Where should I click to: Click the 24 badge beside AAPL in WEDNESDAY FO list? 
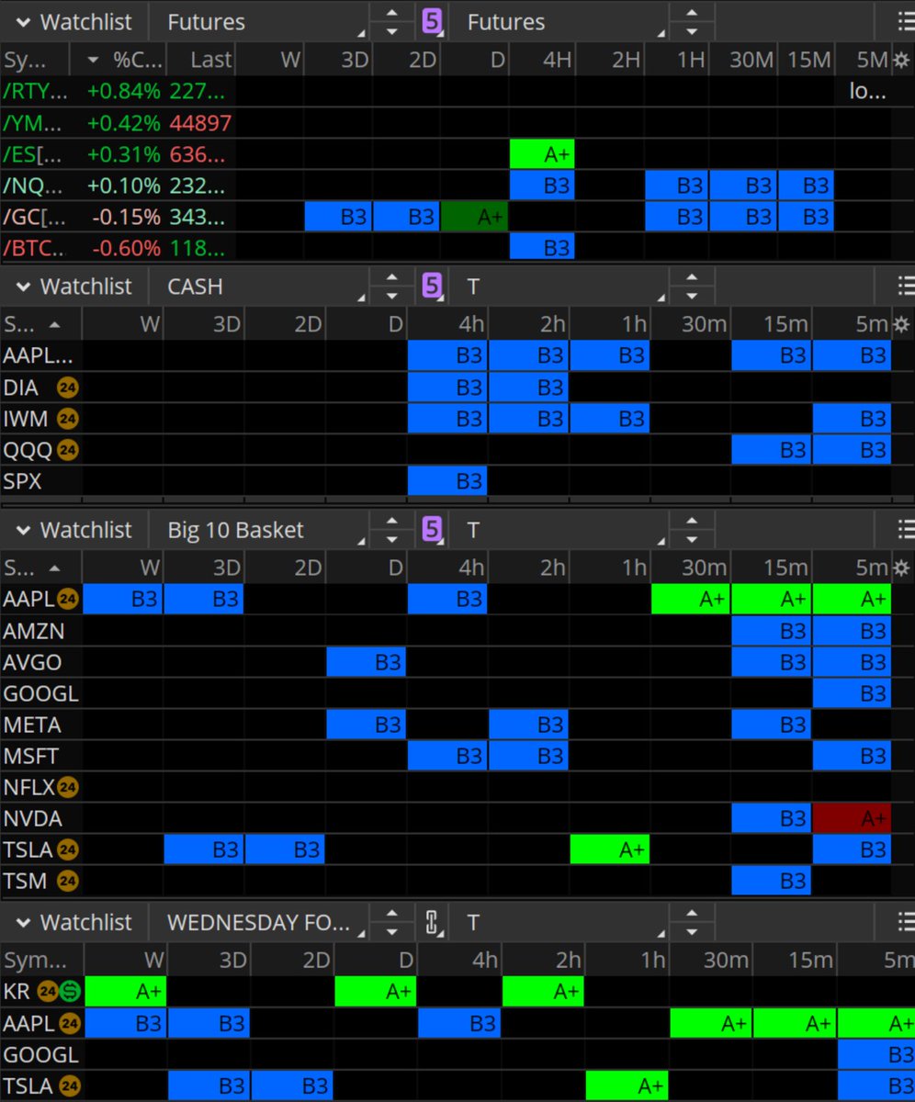point(70,1023)
